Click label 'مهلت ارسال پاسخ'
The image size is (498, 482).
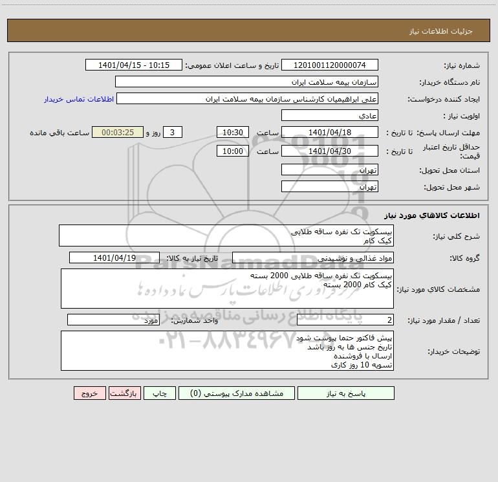point(448,133)
